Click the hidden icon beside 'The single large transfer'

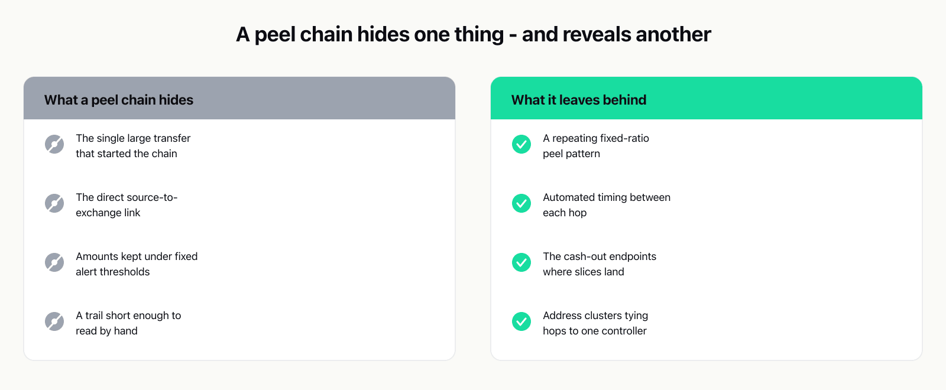point(54,144)
